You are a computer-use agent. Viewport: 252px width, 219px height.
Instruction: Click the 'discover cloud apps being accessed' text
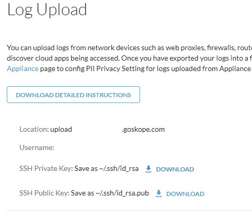pos(63,58)
